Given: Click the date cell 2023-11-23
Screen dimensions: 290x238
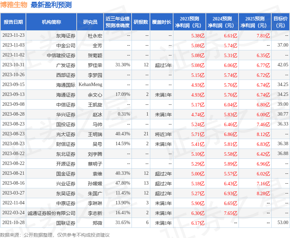Looking at the screenshot, I should pos(13,35).
